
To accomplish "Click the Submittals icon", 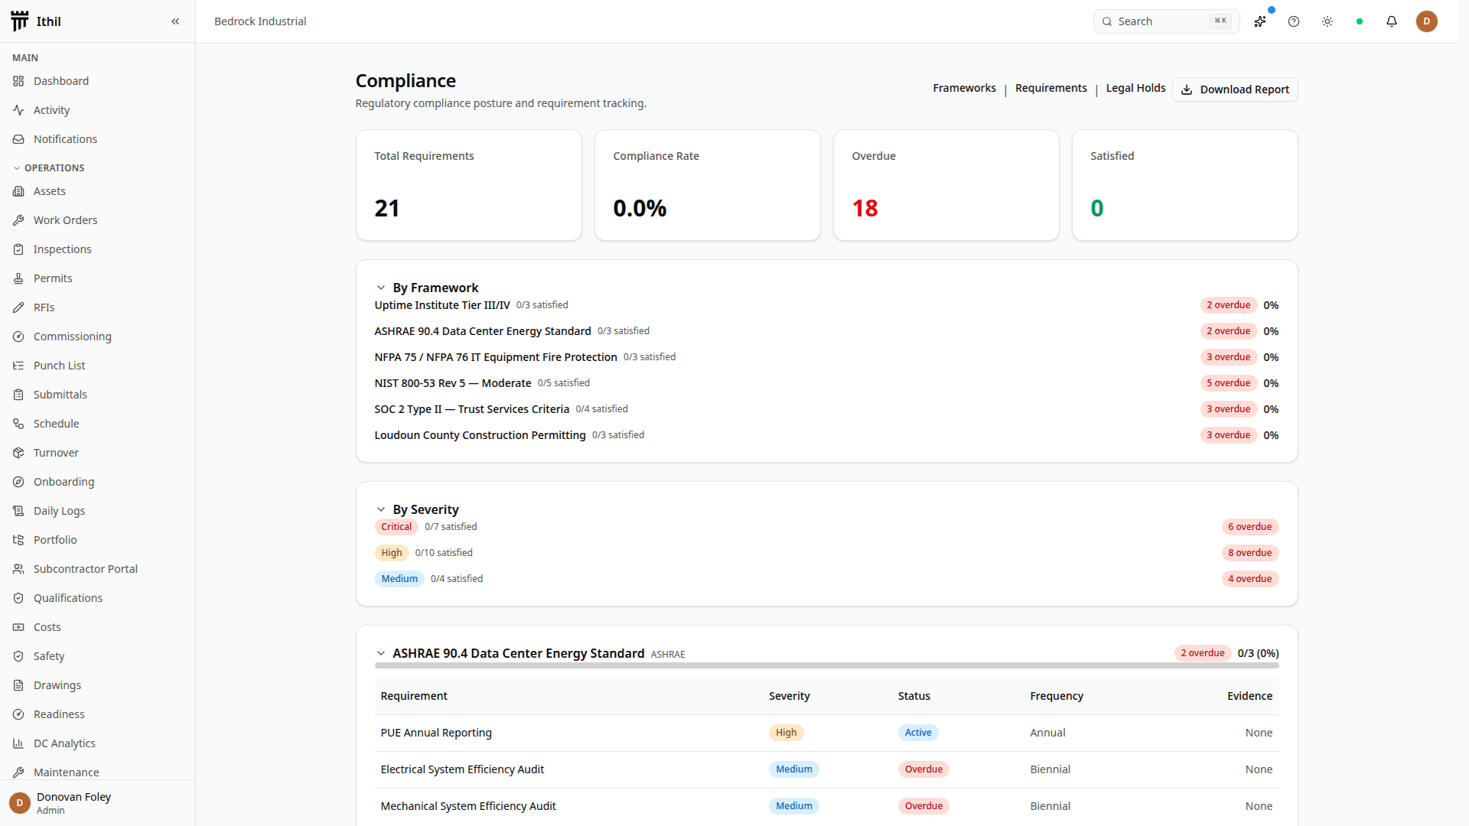I will [18, 395].
